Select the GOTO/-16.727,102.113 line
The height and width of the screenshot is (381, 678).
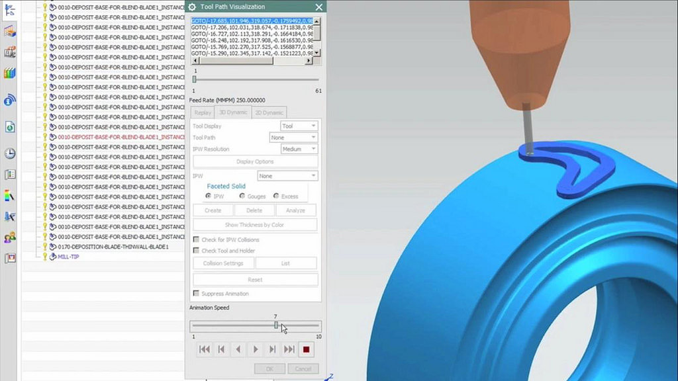[252, 34]
